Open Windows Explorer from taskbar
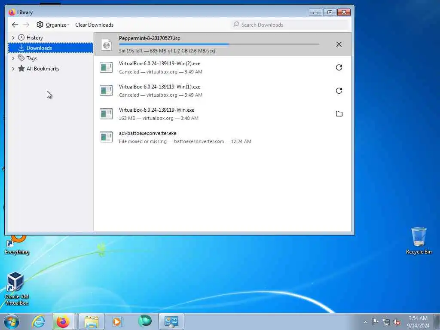 [92, 321]
